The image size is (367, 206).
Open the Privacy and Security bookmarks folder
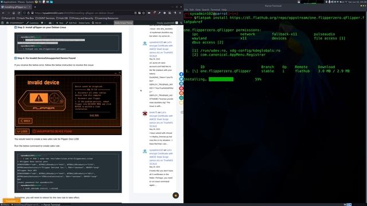tap(81, 18)
